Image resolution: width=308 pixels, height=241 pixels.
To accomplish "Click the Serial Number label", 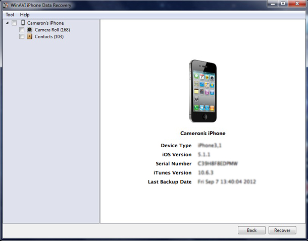I will pyautogui.click(x=174, y=163).
